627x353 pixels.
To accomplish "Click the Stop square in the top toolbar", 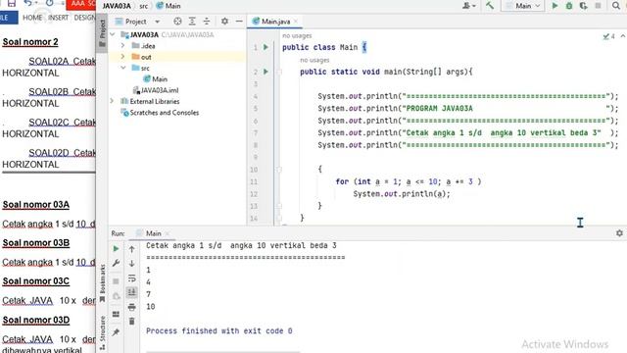I will pos(598,6).
